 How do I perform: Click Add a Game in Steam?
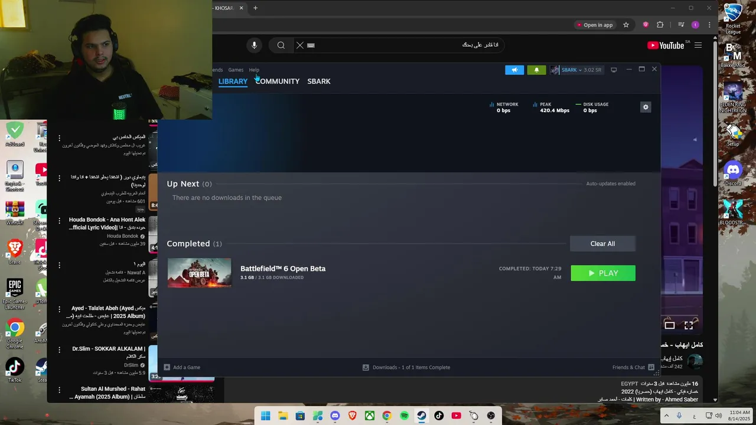(x=182, y=367)
